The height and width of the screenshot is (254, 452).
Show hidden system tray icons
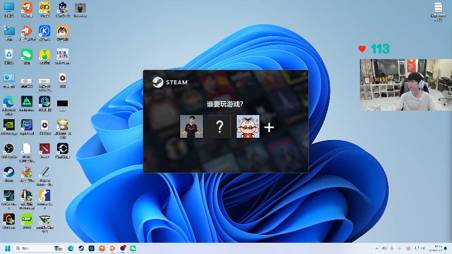[377, 248]
